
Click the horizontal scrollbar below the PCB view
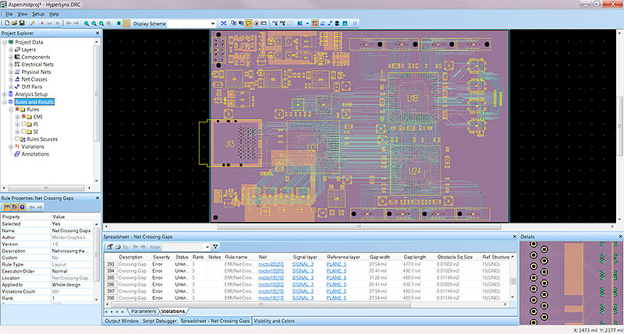tap(359, 227)
